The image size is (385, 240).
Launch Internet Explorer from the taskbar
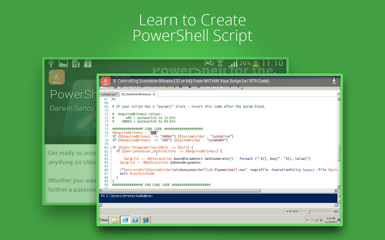tap(146, 220)
